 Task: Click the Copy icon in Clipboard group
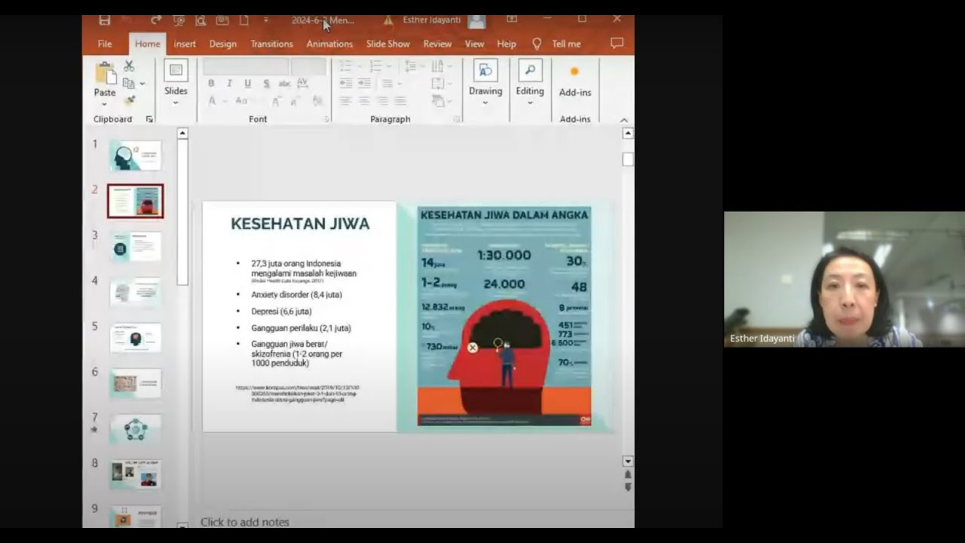tap(129, 83)
